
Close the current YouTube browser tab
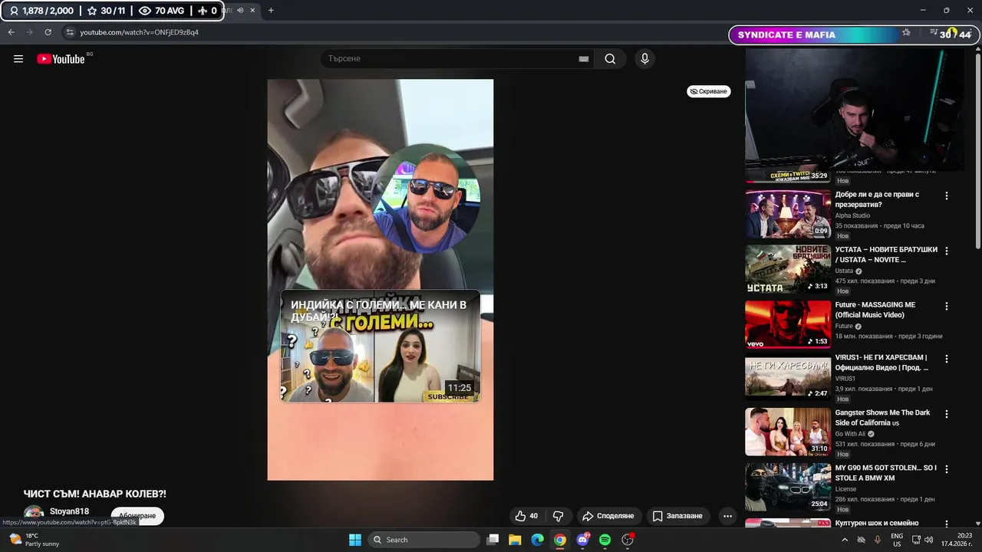pyautogui.click(x=252, y=10)
